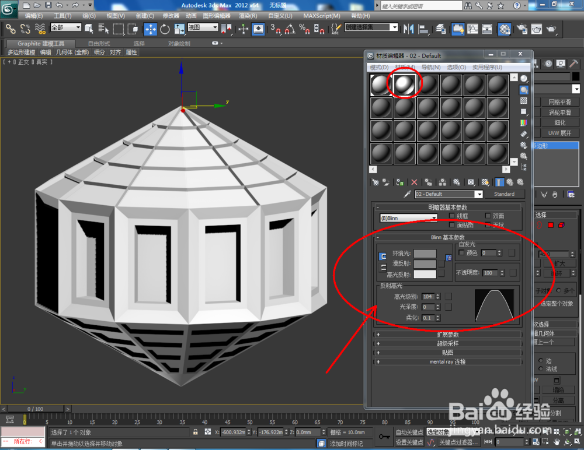Select the 多个 radio button
The height and width of the screenshot is (450, 584).
coord(558,290)
